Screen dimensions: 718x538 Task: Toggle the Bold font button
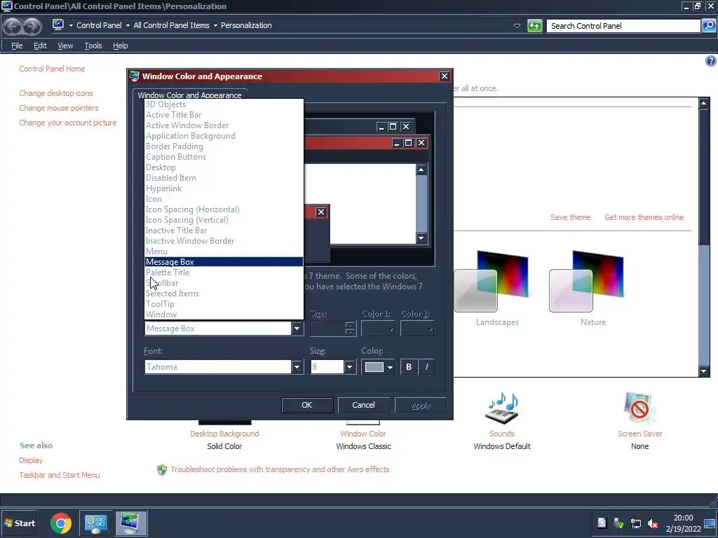coord(409,367)
